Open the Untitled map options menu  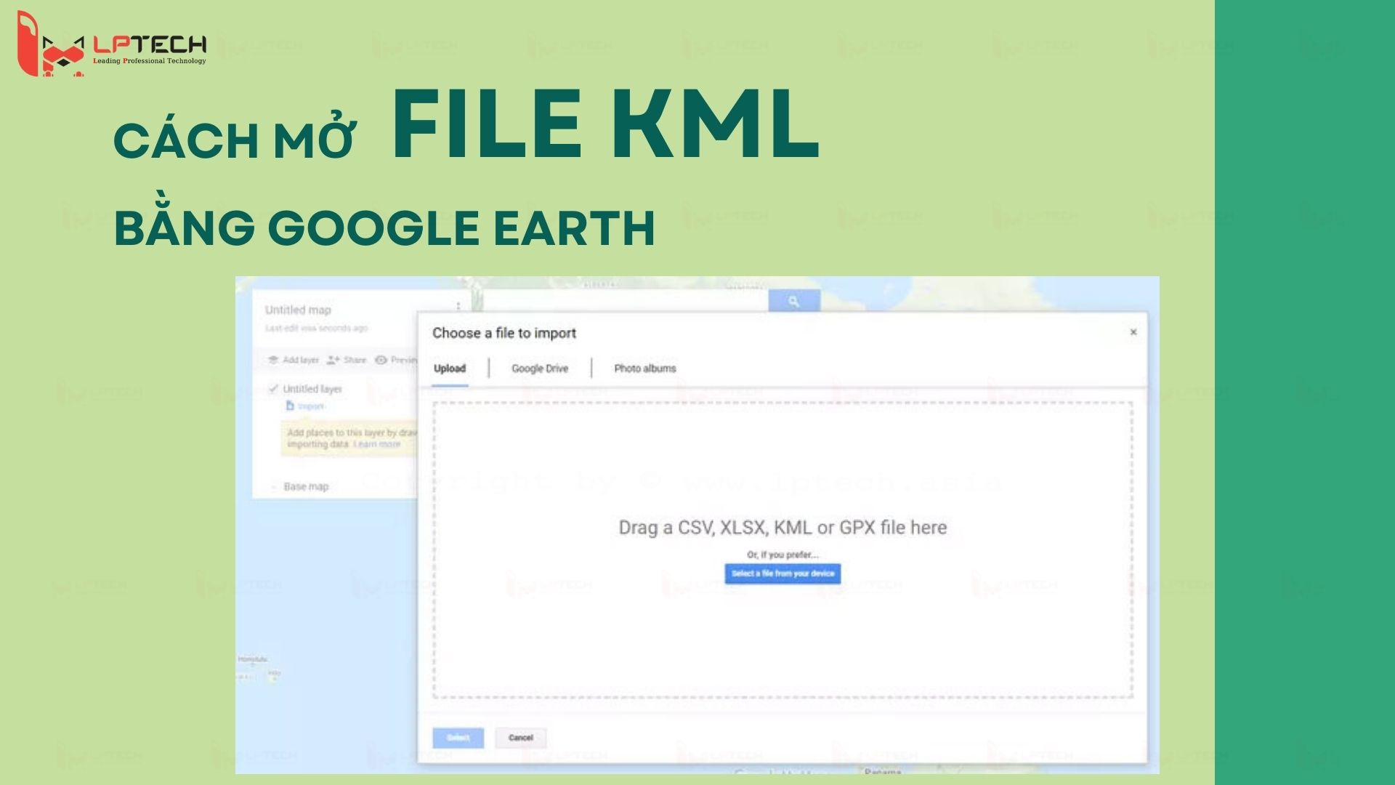(458, 306)
